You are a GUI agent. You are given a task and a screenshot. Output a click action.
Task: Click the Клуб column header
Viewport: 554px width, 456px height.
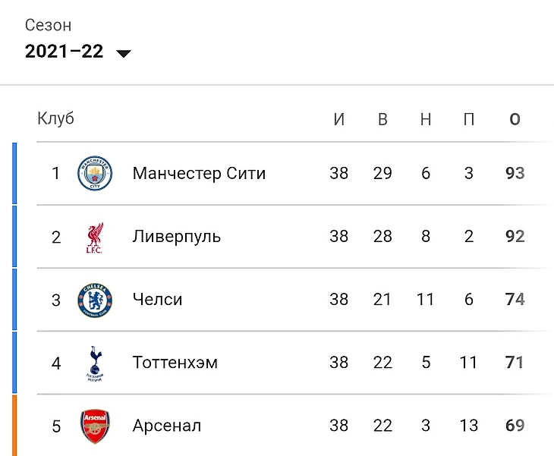click(56, 118)
